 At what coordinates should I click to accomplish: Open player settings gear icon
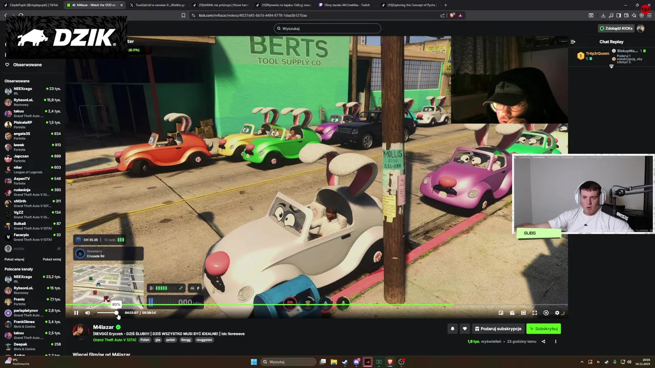[x=557, y=313]
